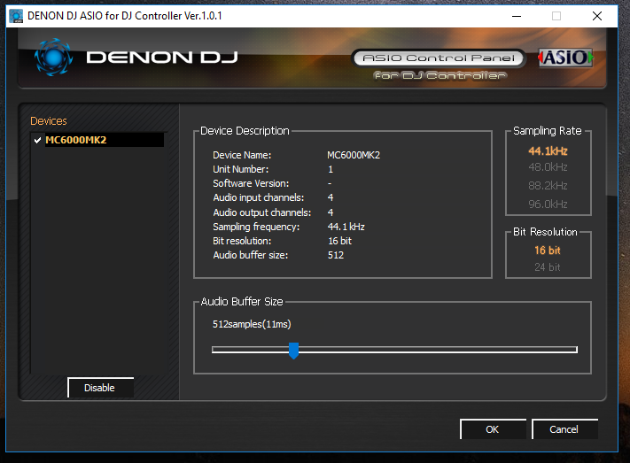
Task: Click the '16 bit' value in Device Description
Action: pos(339,241)
